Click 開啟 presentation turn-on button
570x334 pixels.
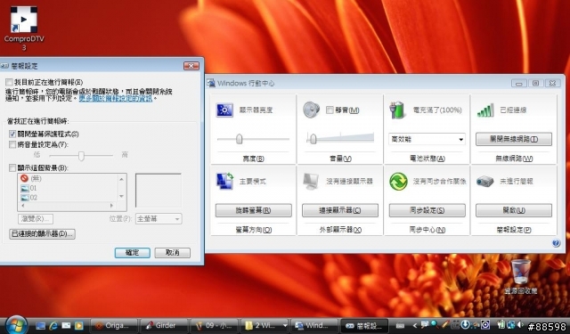pos(514,210)
